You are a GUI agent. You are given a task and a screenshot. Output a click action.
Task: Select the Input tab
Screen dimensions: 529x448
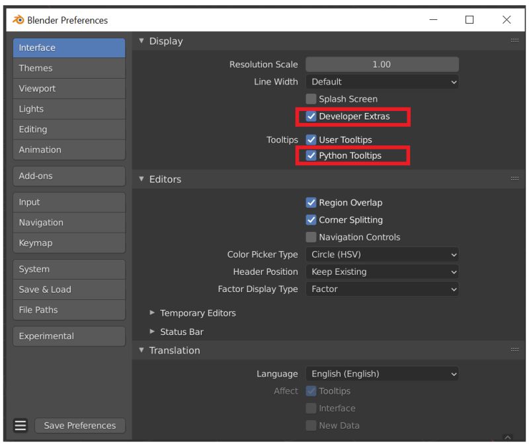(x=69, y=202)
